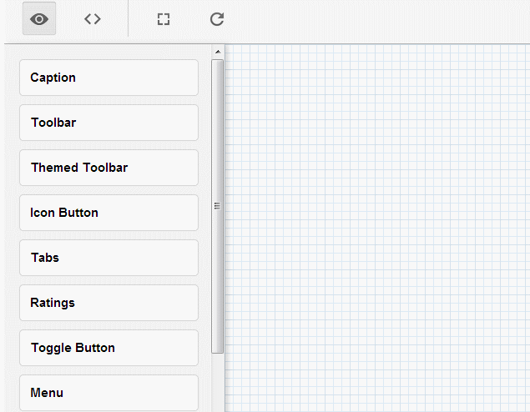Choose the Toggle Button component
This screenshot has height=412, width=530.
click(x=109, y=348)
